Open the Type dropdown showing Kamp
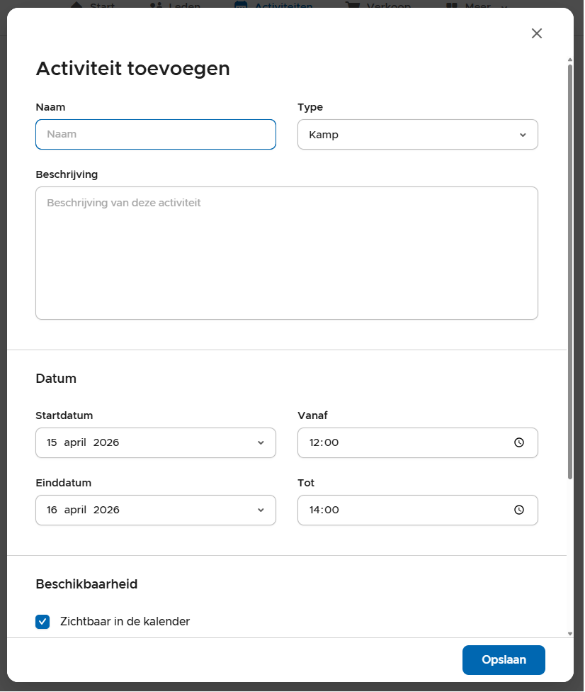This screenshot has height=692, width=585. click(417, 135)
